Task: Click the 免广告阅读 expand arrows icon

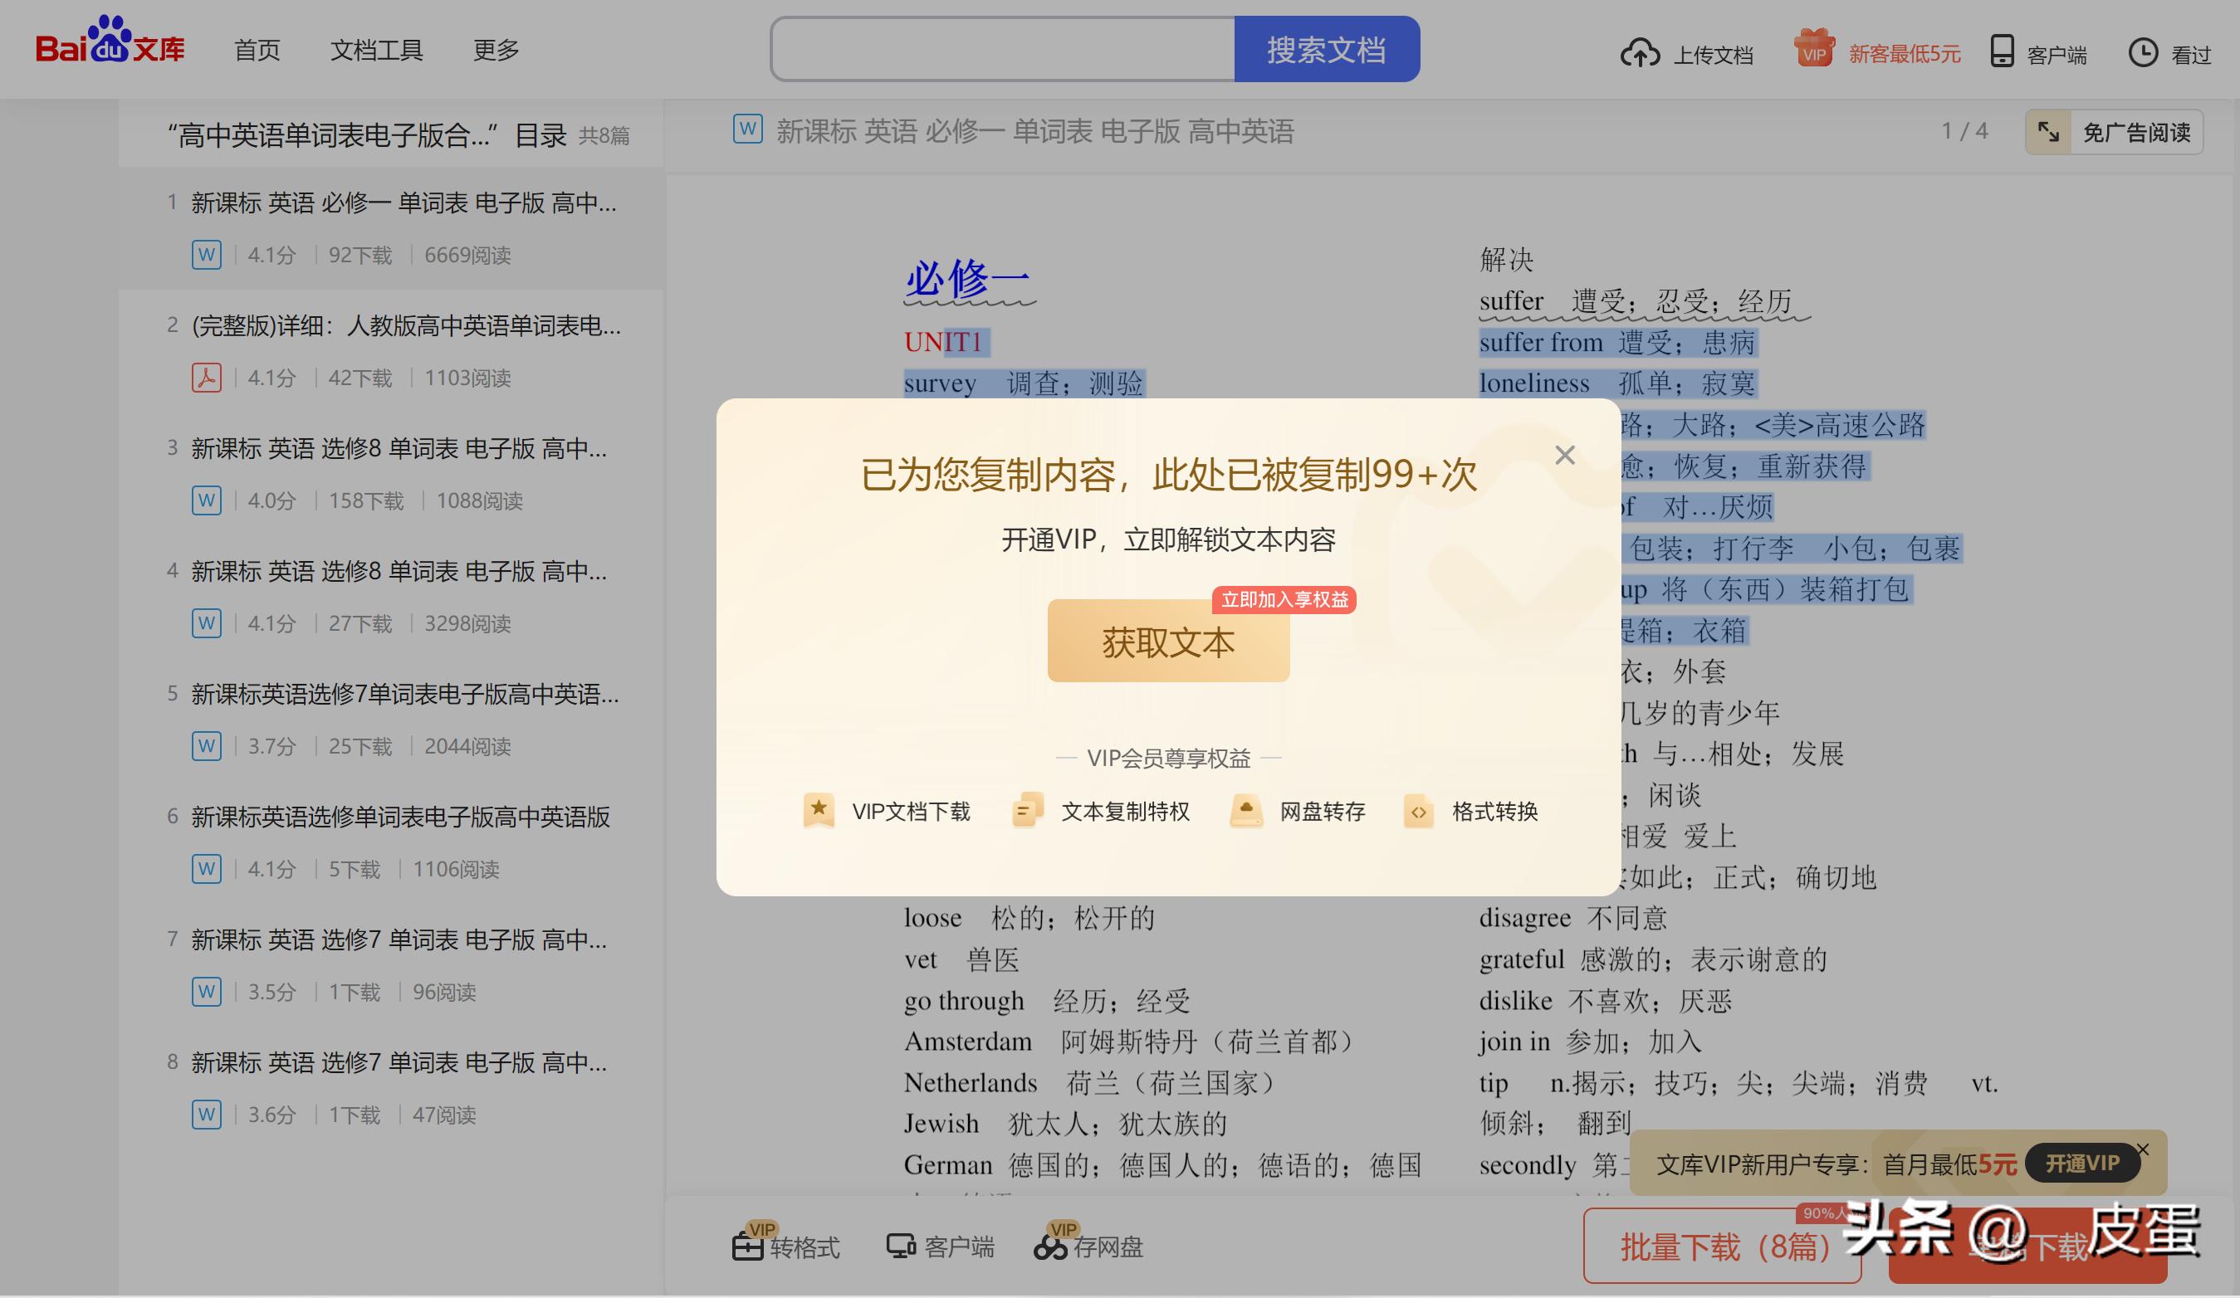Action: pos(2049,134)
